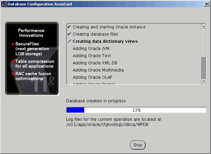Open the window menu icon in title bar
The height and width of the screenshot is (154, 211).
pos(4,4)
